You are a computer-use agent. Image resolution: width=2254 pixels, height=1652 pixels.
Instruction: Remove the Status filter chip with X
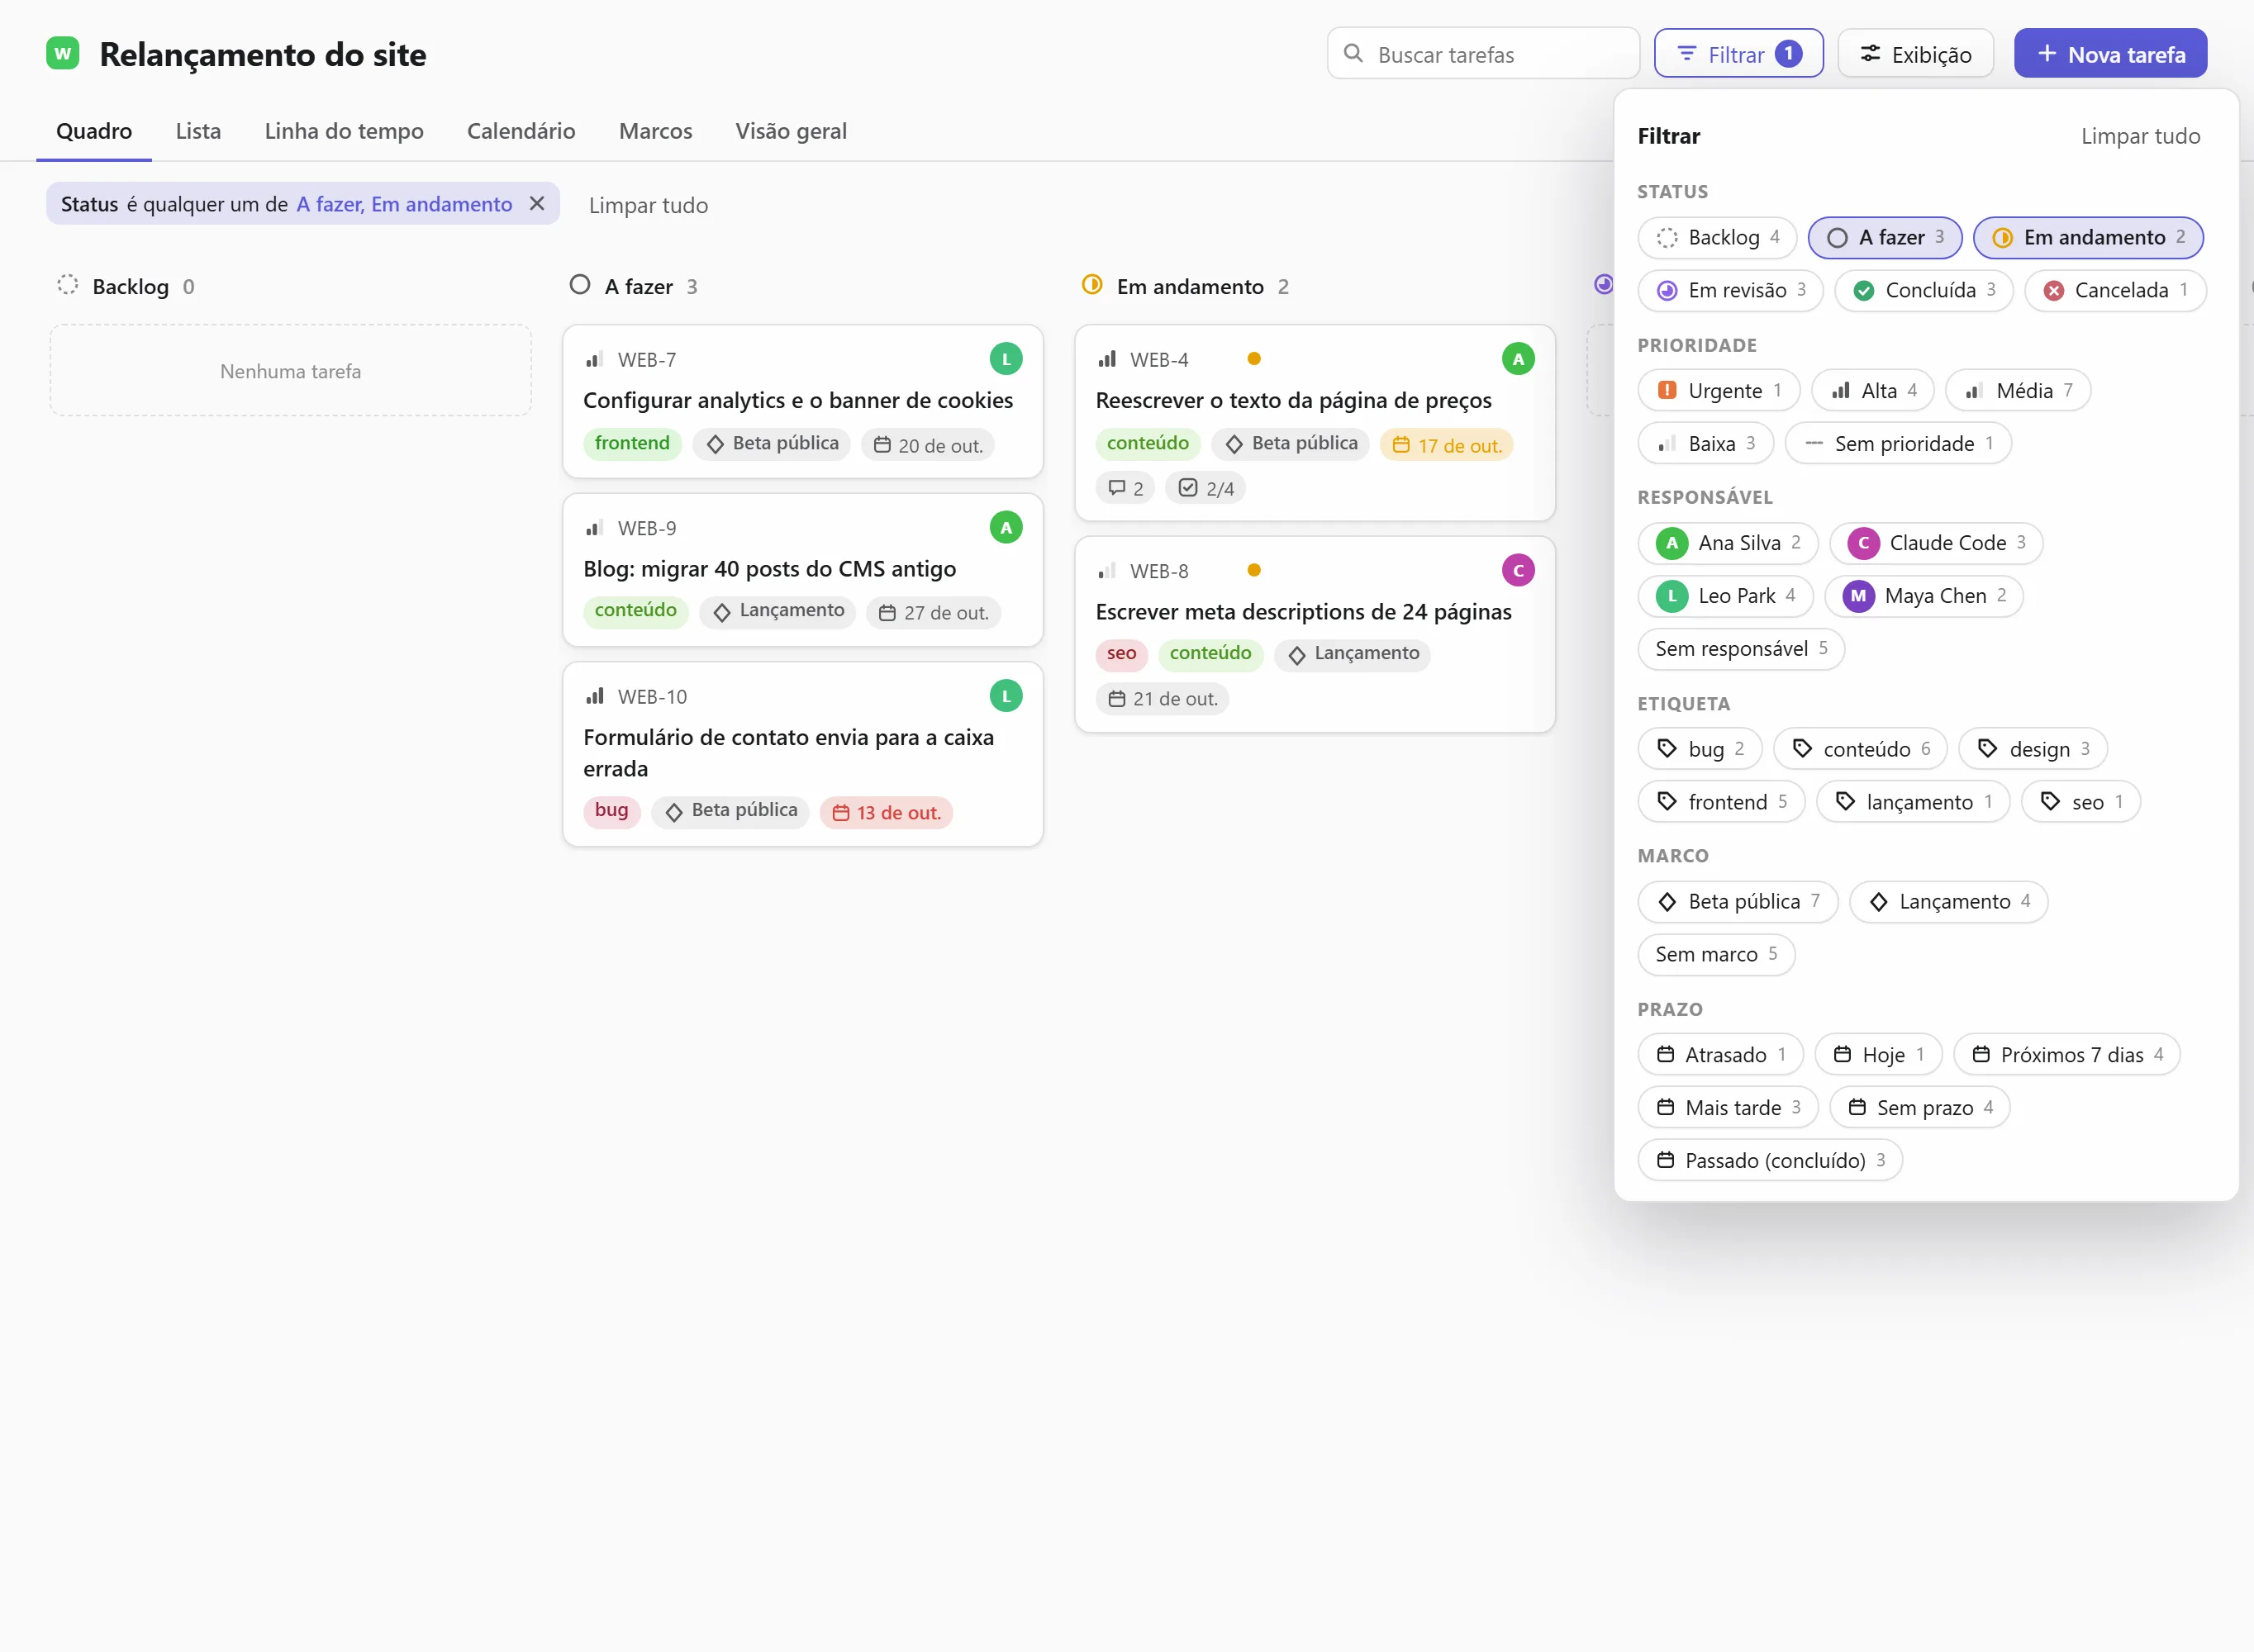(x=537, y=204)
